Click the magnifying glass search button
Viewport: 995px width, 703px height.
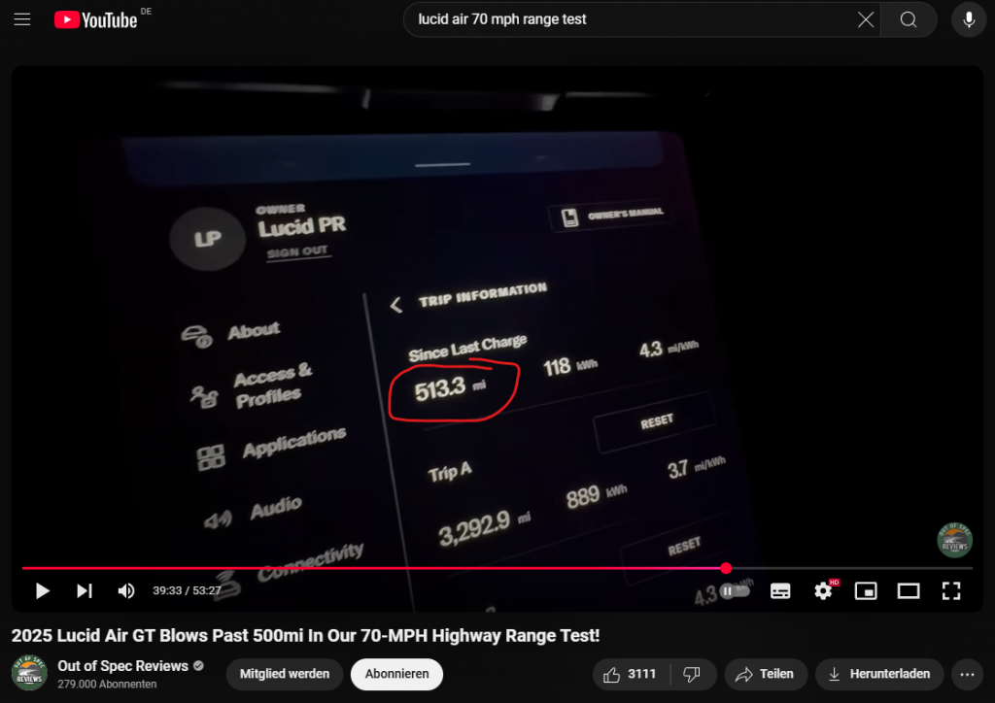click(x=909, y=19)
